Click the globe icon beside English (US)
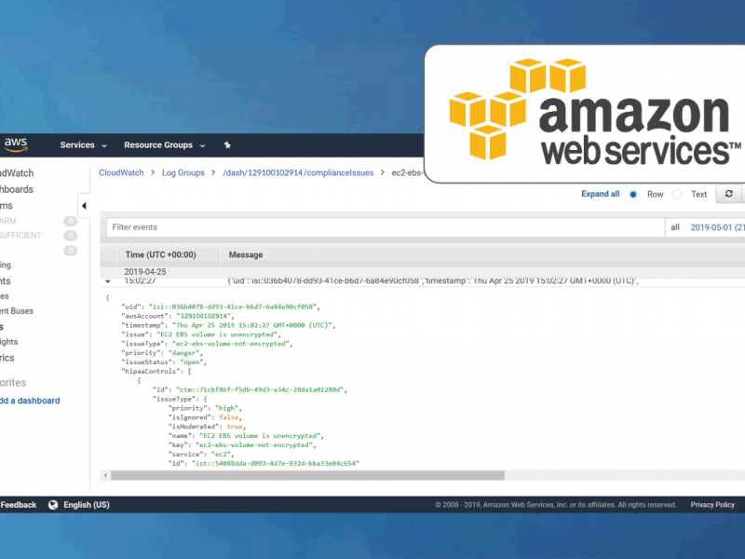 pos(54,504)
